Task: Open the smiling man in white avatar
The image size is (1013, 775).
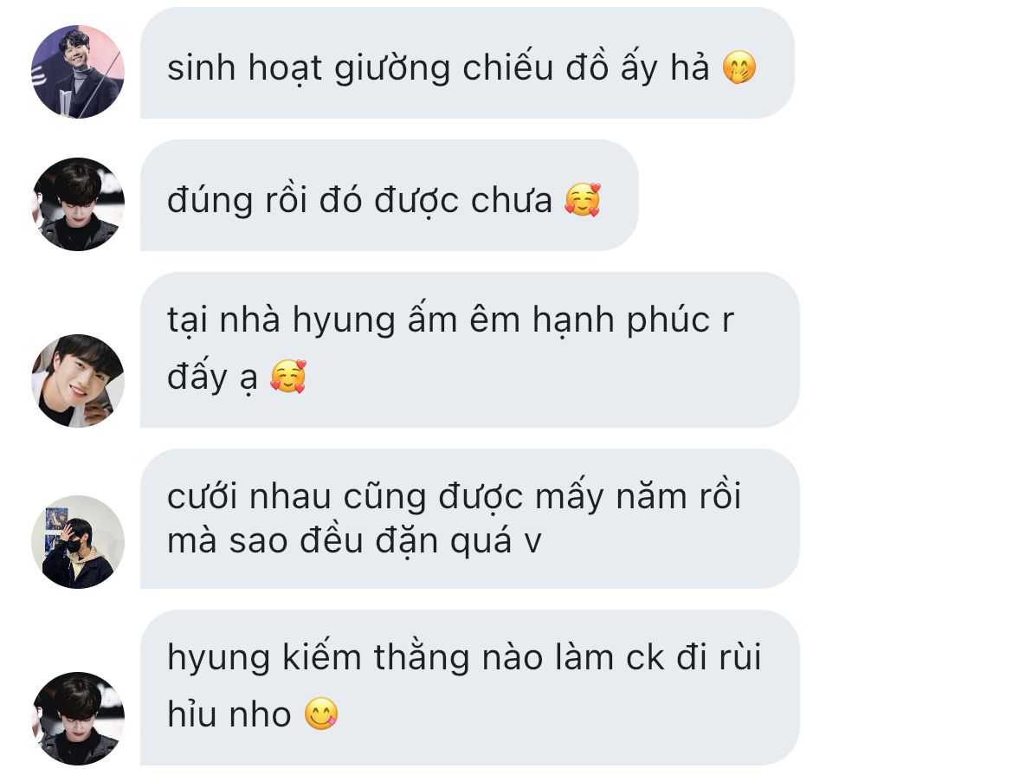Action: coord(78,381)
